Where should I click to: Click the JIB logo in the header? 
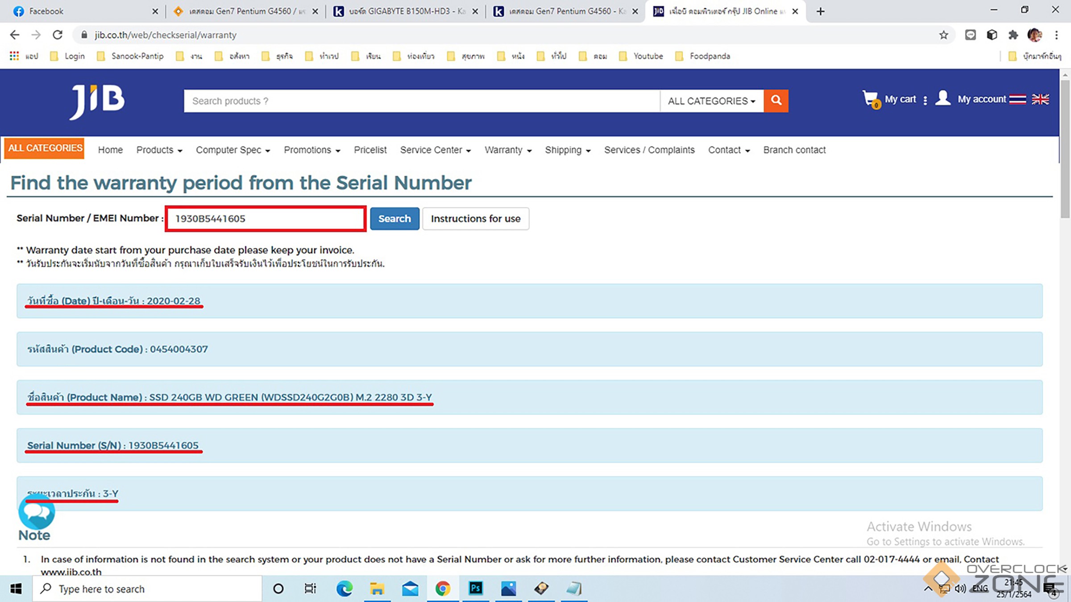[x=97, y=101]
